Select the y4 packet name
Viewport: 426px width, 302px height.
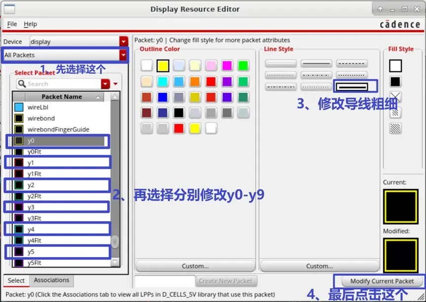click(x=31, y=230)
